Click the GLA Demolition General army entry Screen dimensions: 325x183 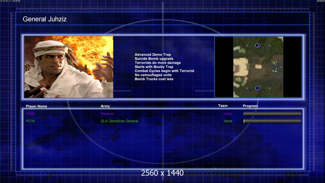coord(120,121)
